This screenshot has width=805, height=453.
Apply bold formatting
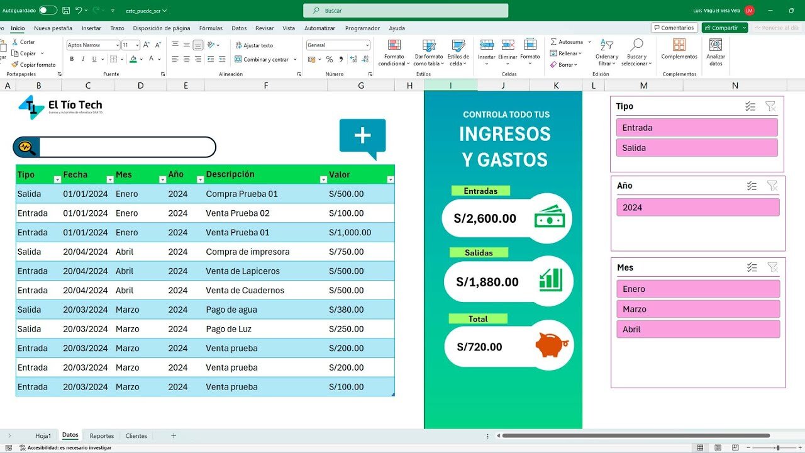tap(72, 59)
